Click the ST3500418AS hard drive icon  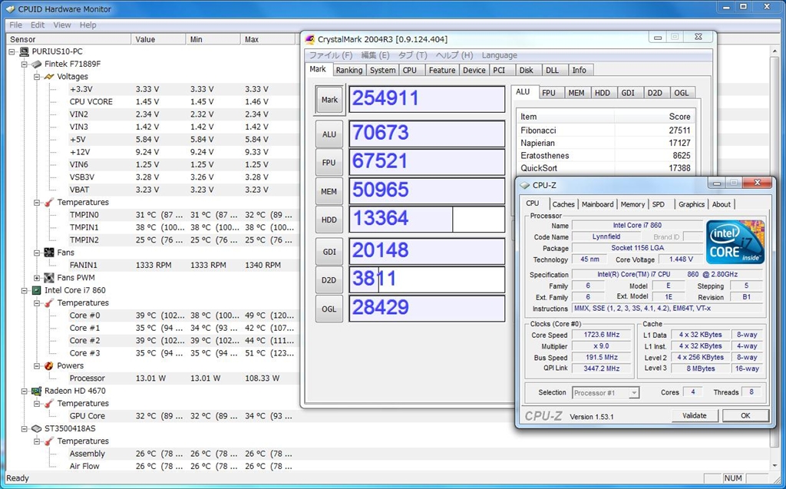point(36,428)
